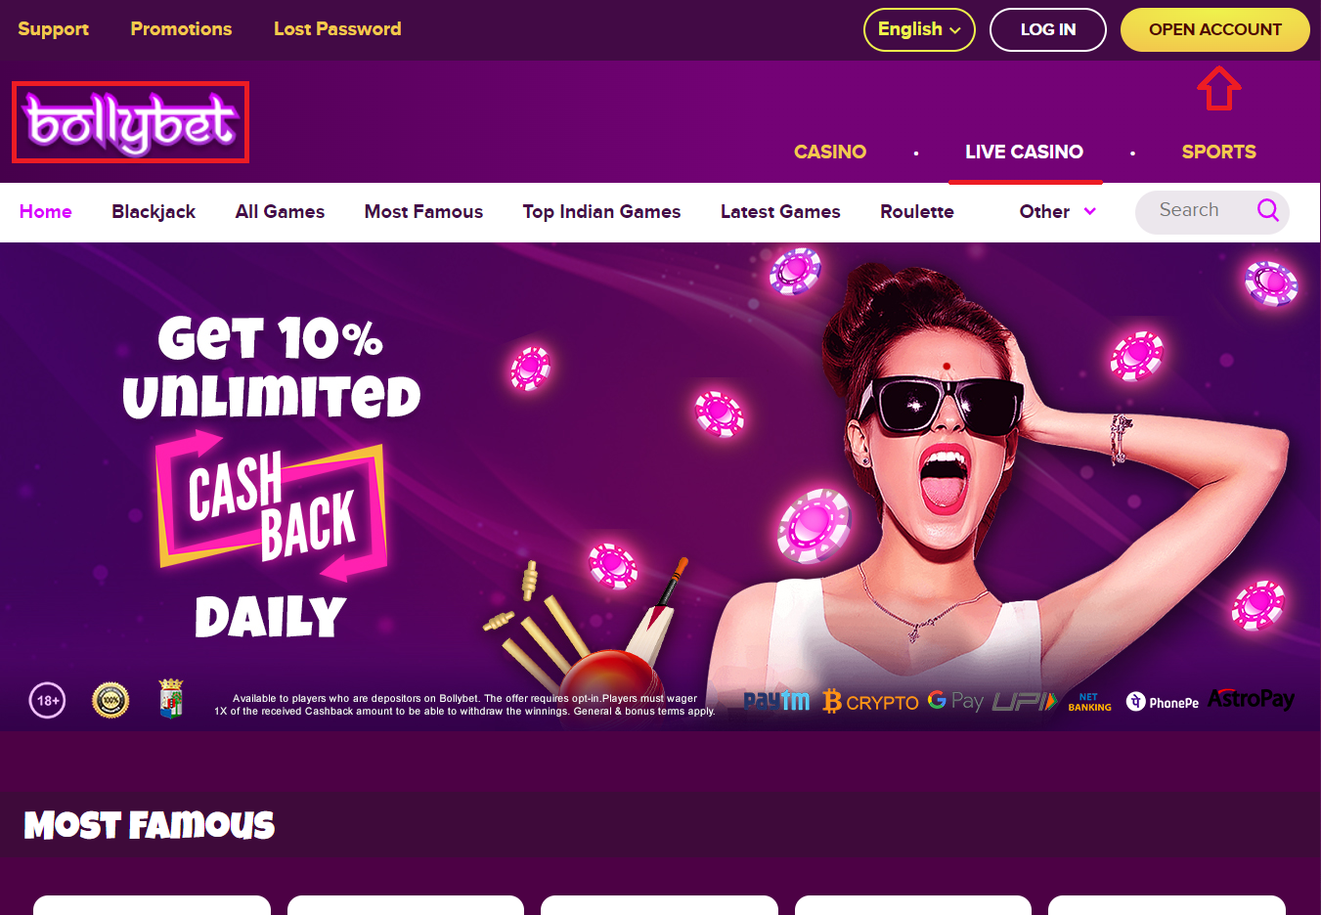Screen dimensions: 1321x915
Task: Expand the Other games menu
Action: tap(1057, 211)
